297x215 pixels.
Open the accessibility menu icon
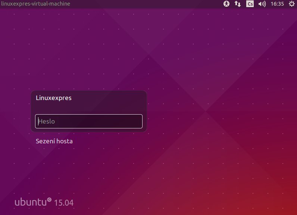pos(226,4)
